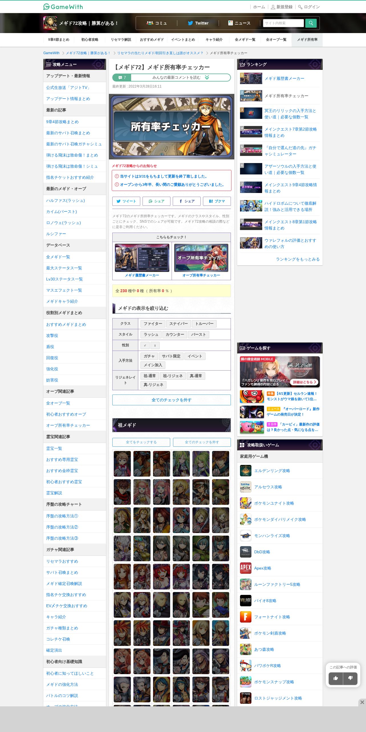Open the モンハンライズ攻略 icon

coord(246,536)
